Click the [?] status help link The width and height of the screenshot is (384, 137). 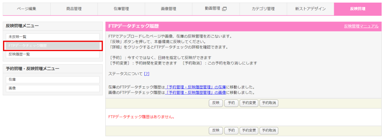147,74
